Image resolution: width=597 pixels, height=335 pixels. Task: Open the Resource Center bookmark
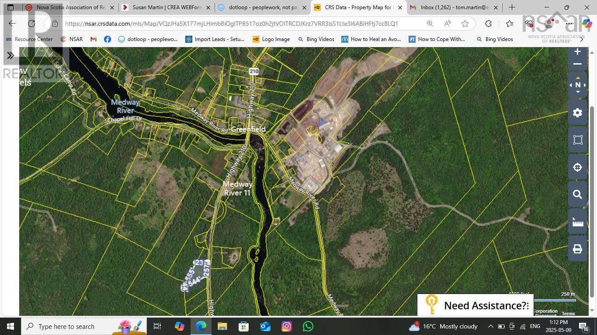click(29, 39)
